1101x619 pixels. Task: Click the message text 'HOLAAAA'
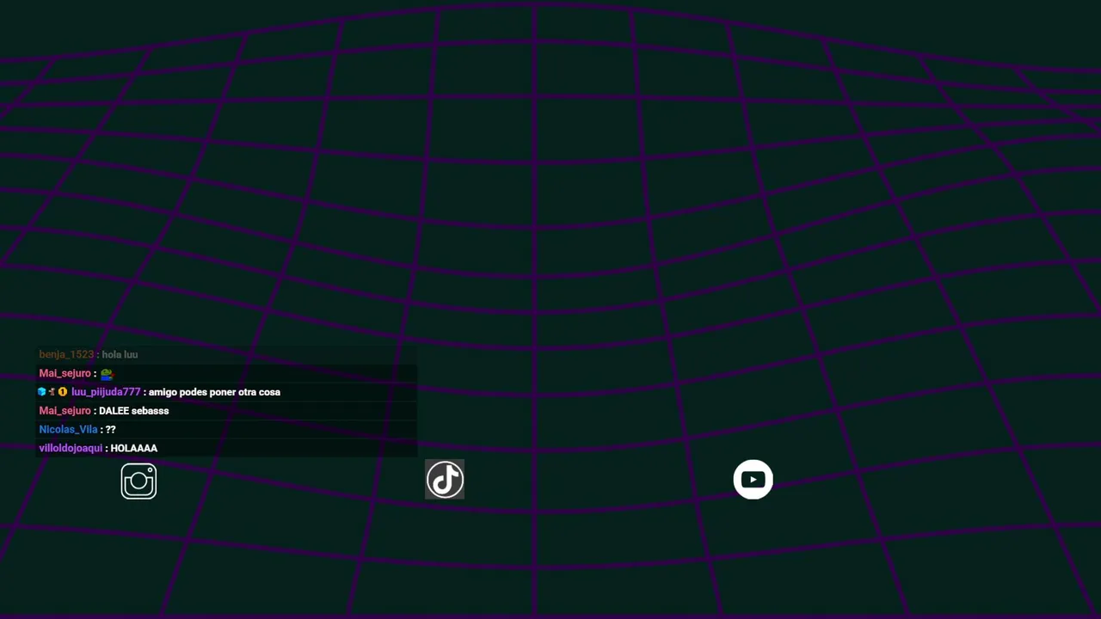tap(133, 449)
